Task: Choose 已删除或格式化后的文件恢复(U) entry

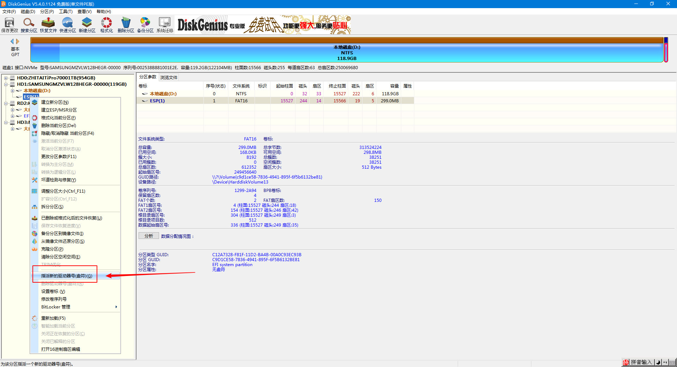Action: [75, 218]
